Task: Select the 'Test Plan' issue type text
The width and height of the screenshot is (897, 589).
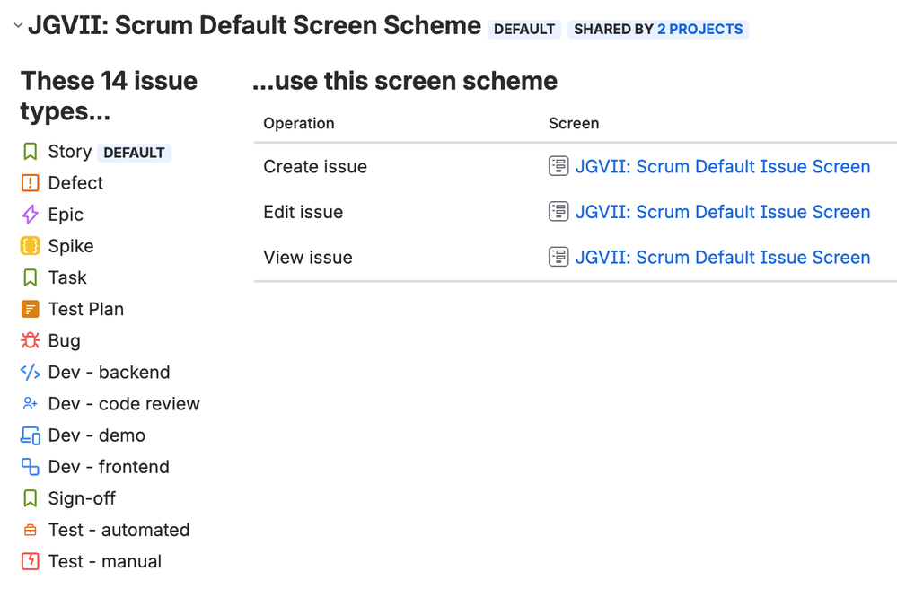Action: tap(86, 309)
